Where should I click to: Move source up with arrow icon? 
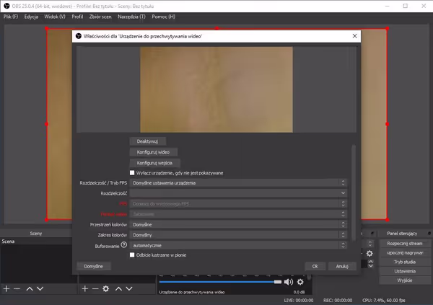pyautogui.click(x=119, y=288)
